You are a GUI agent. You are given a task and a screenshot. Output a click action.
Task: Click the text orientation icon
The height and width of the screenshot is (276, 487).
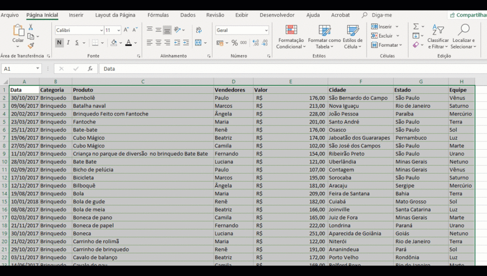pyautogui.click(x=177, y=30)
